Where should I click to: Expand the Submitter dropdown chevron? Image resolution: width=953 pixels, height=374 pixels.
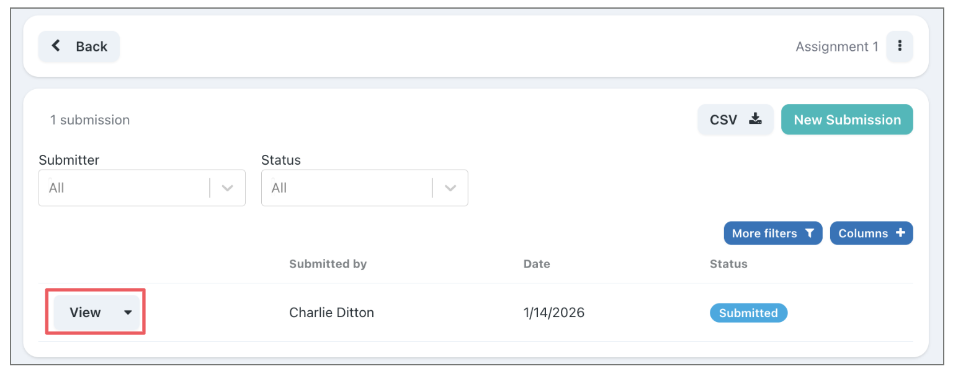pos(228,188)
